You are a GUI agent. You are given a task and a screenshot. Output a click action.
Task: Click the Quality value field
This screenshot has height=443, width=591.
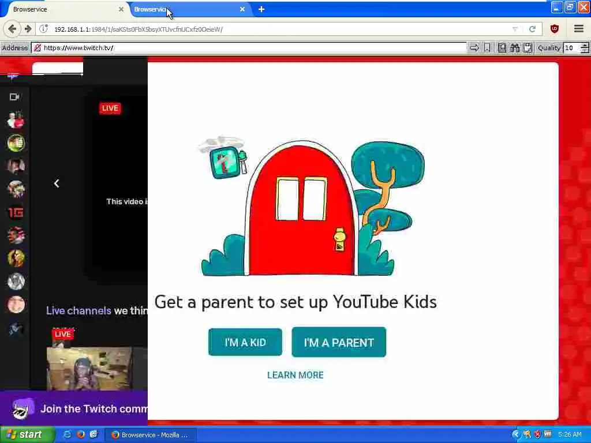572,48
